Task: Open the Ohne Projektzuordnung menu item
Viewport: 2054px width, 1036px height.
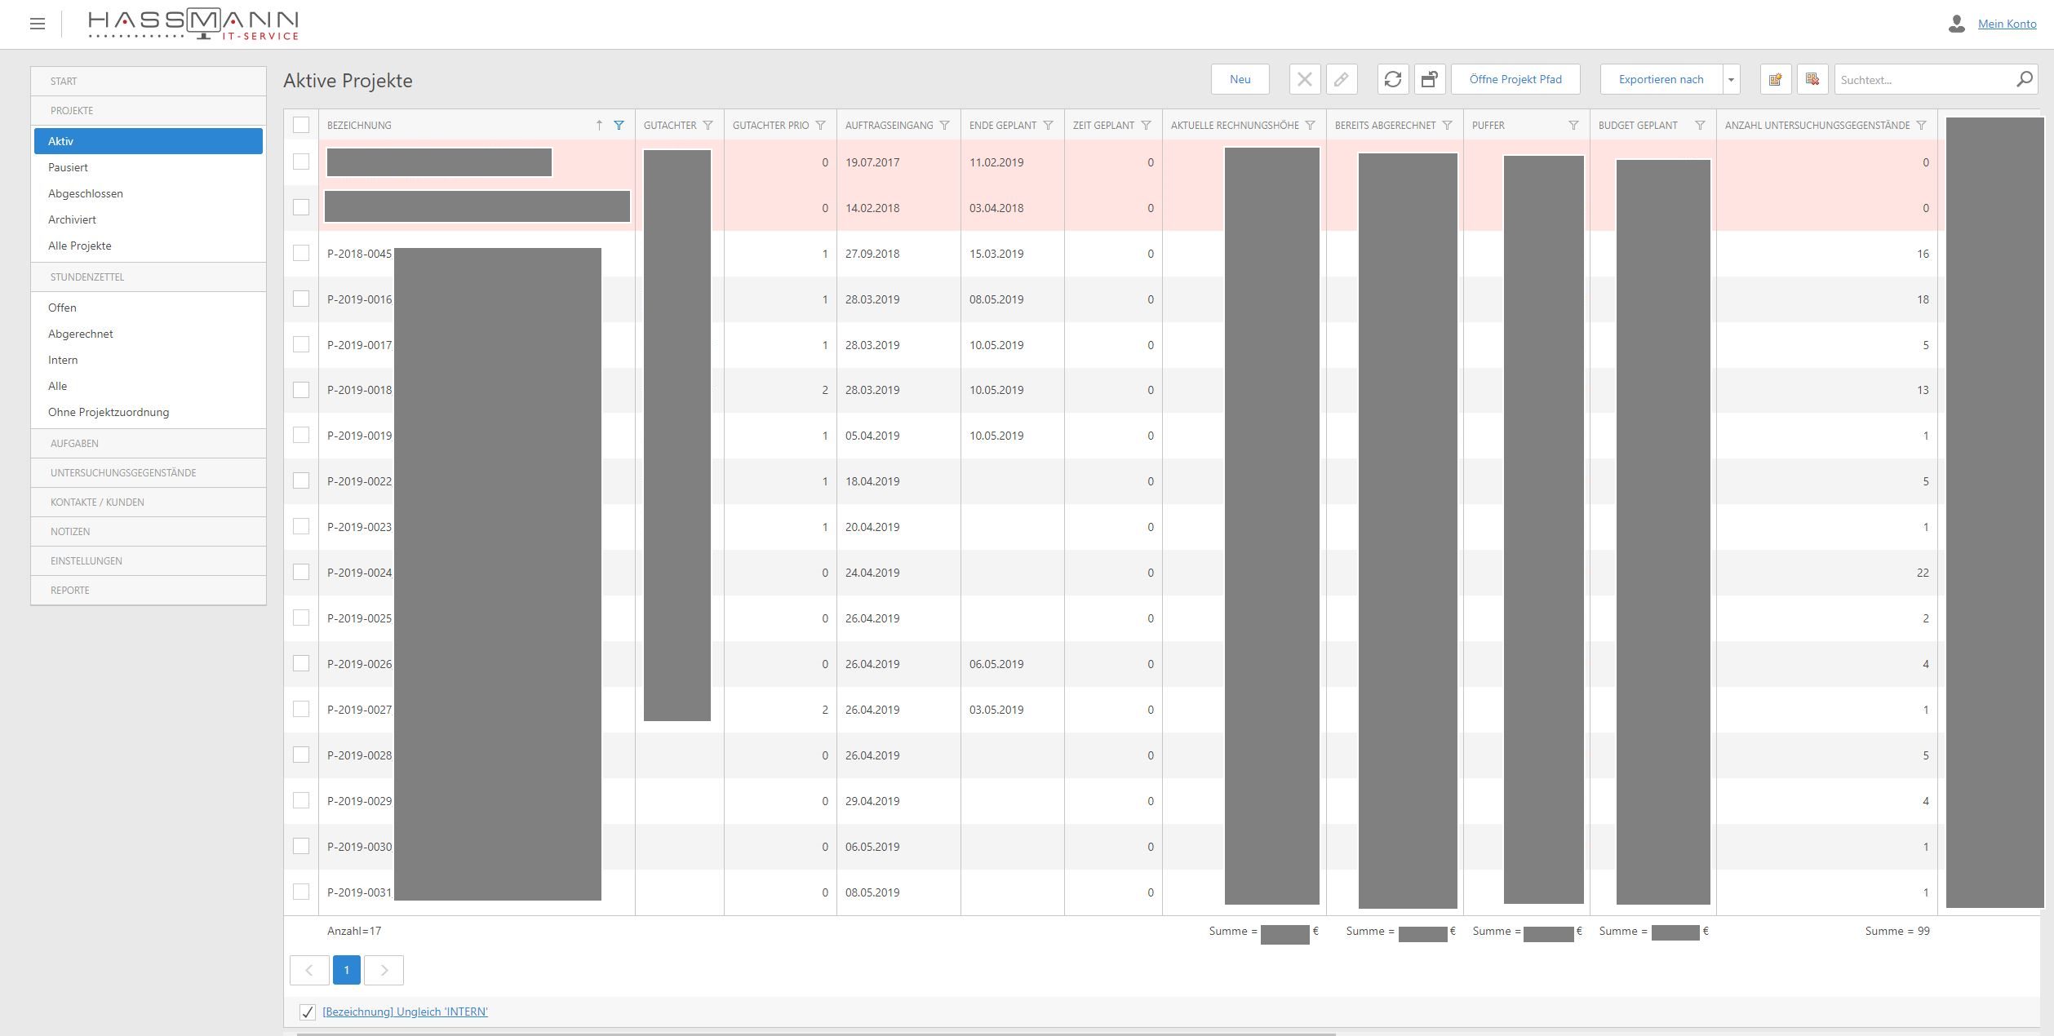Action: 108,412
